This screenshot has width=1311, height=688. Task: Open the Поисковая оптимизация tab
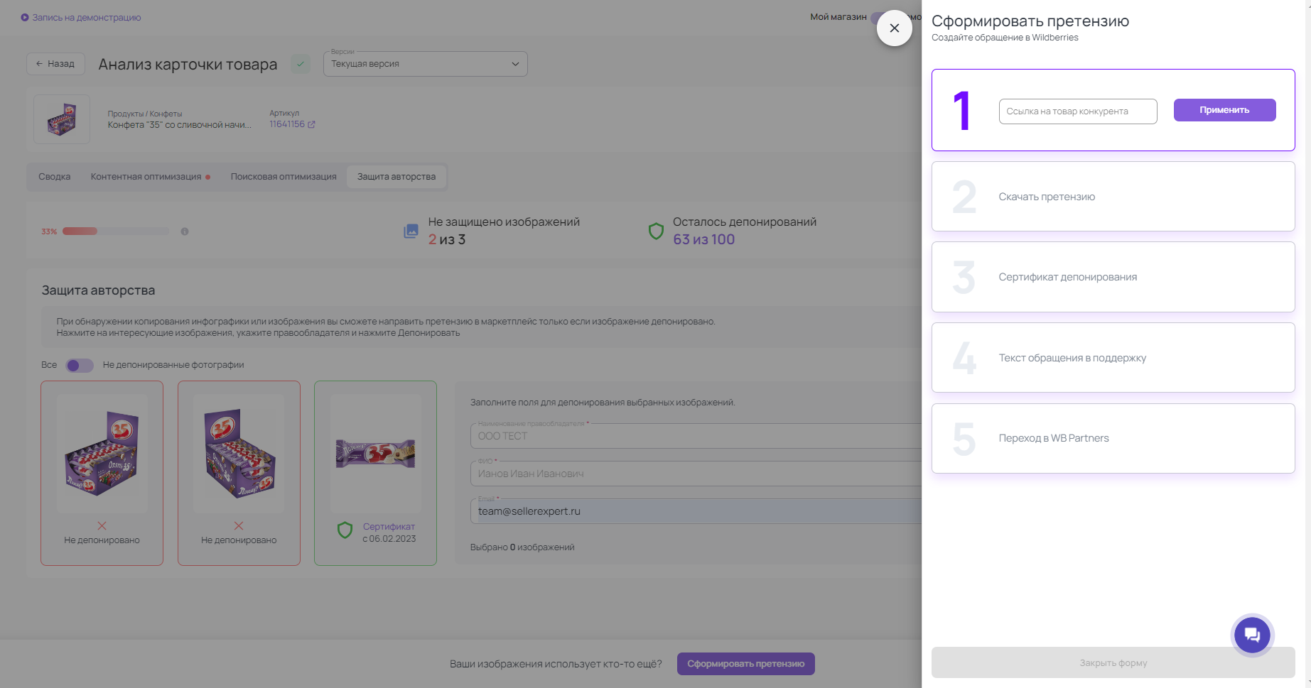pyautogui.click(x=284, y=177)
